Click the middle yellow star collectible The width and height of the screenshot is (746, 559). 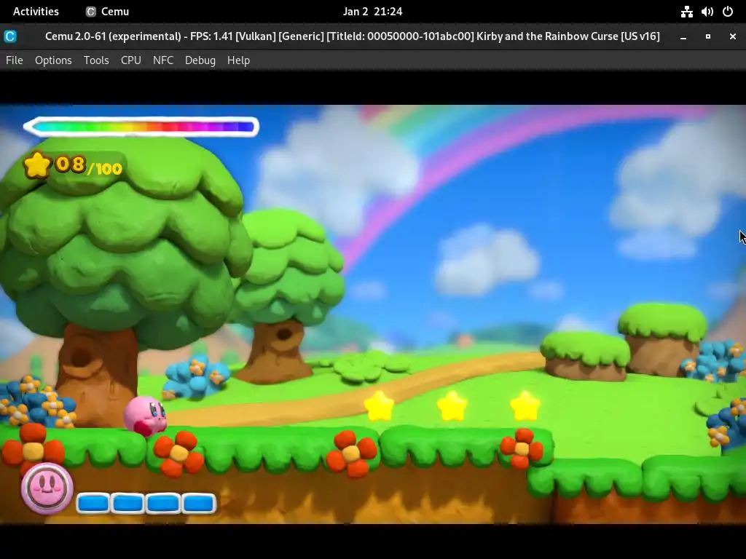point(452,406)
